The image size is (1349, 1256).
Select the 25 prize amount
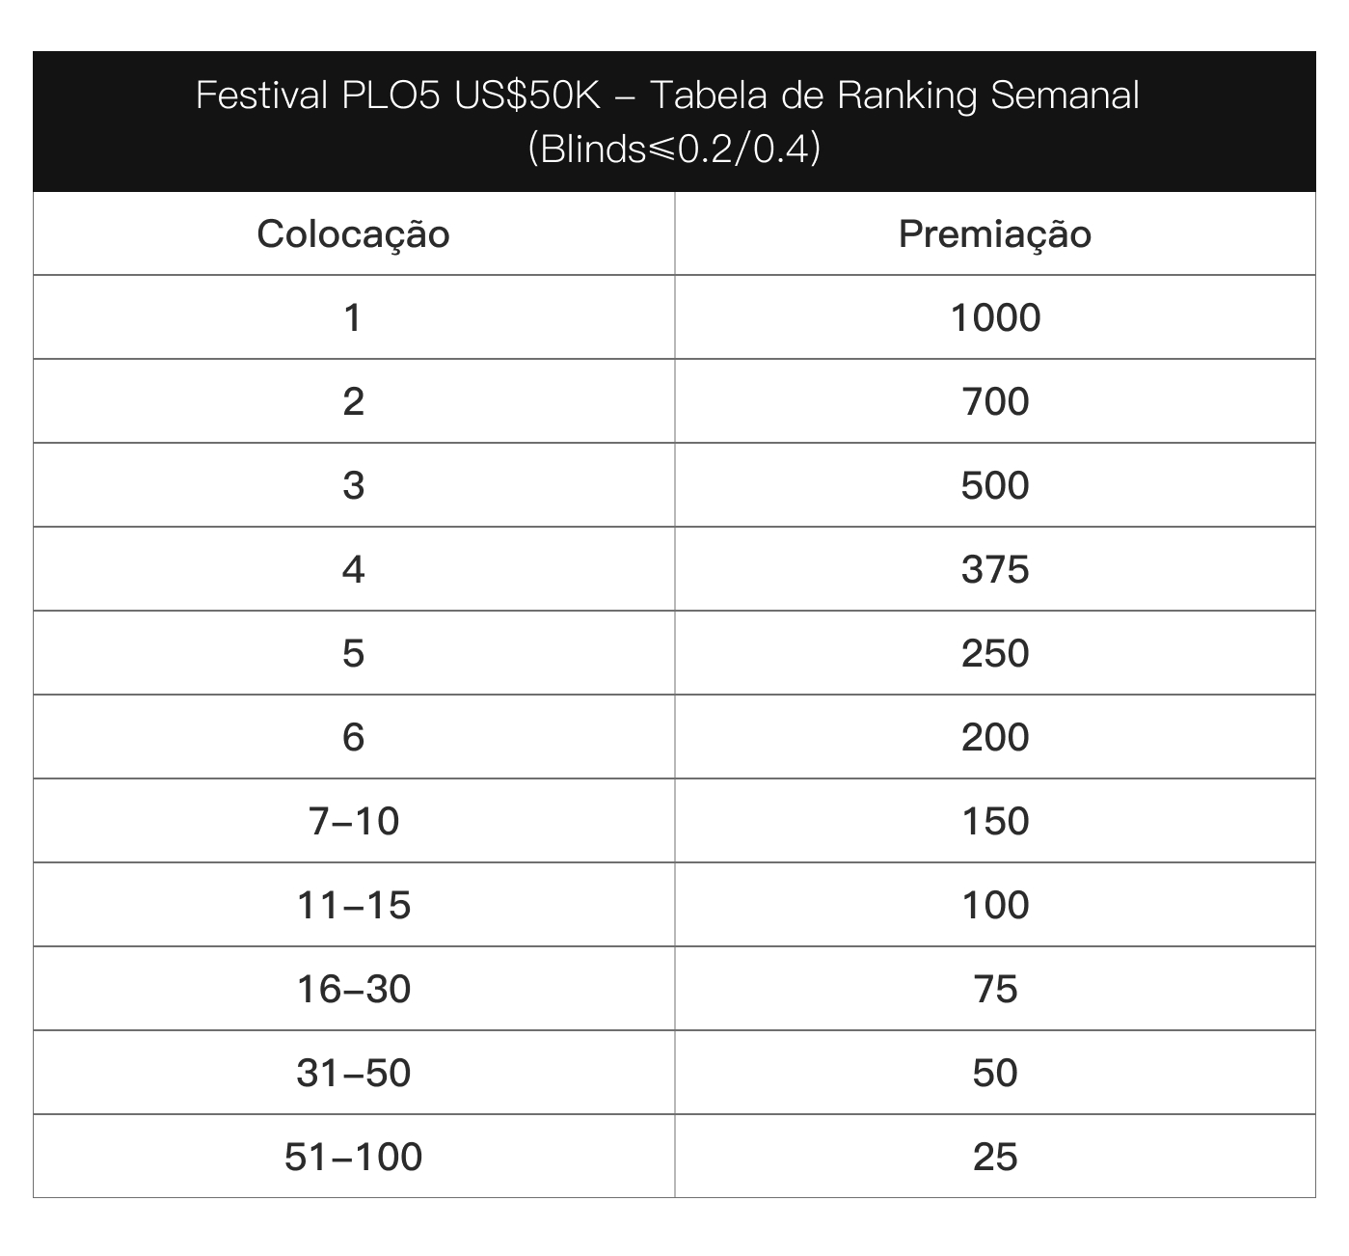[995, 1157]
